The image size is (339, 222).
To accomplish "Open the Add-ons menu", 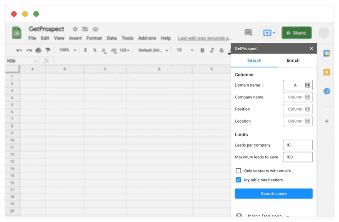I will [147, 38].
